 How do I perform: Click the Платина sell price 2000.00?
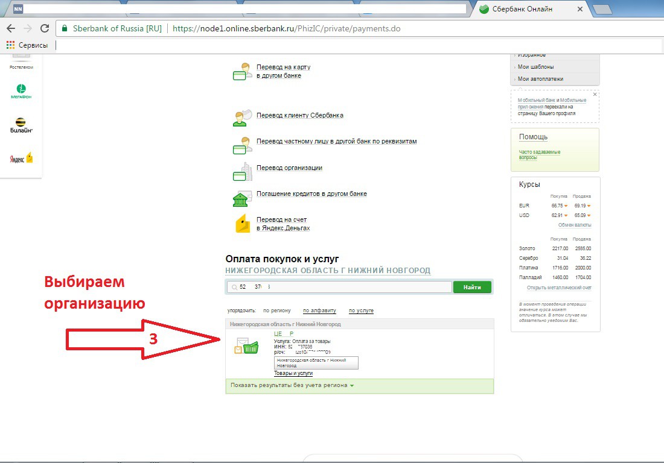point(583,268)
